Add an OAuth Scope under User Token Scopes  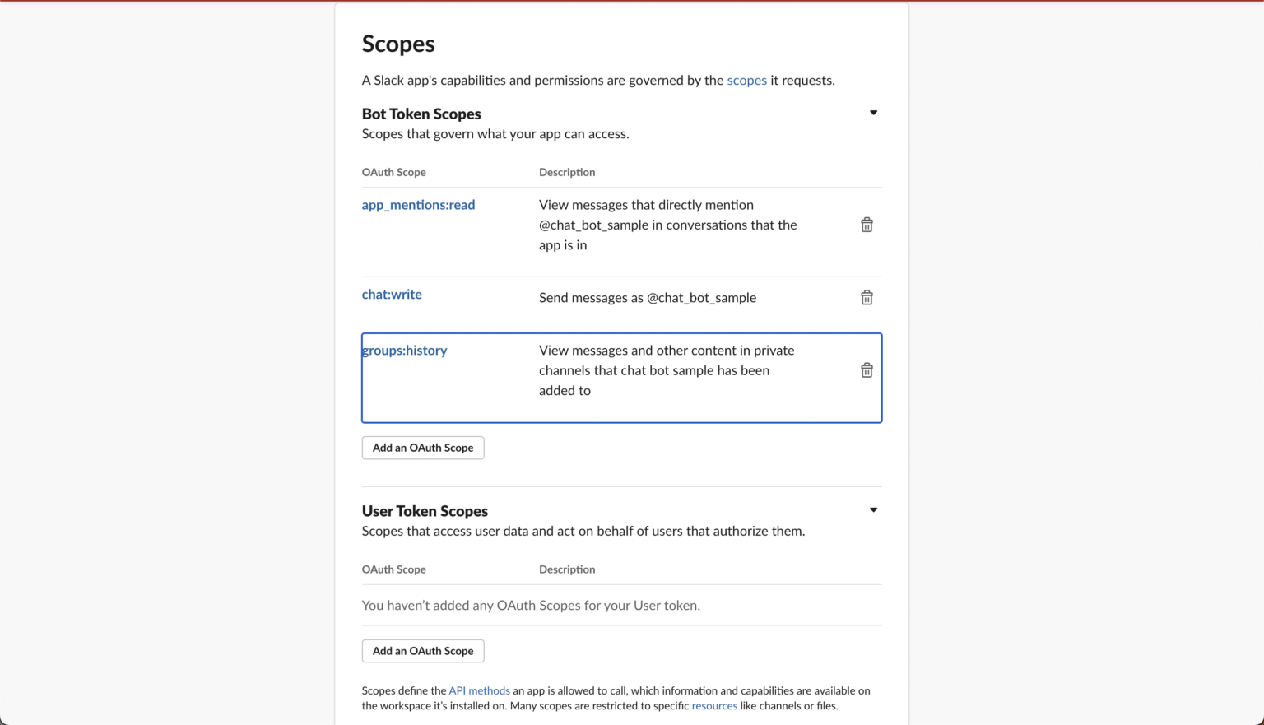tap(423, 651)
